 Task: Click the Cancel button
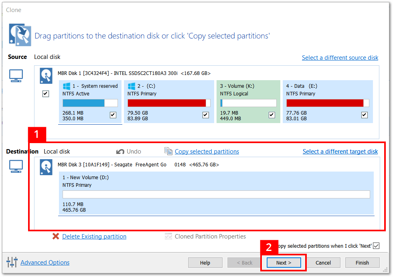tap(323, 263)
